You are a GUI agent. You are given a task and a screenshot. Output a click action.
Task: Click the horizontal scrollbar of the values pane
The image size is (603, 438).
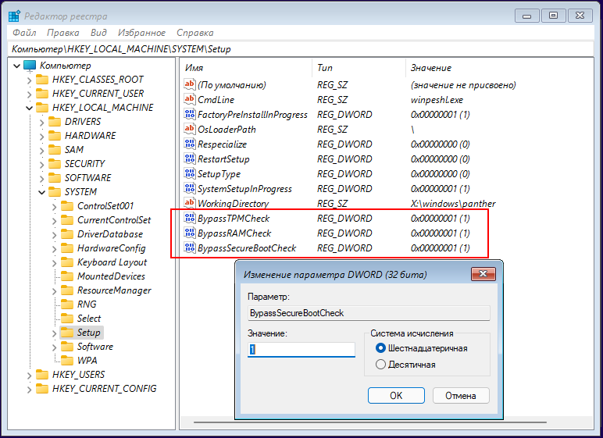(x=370, y=422)
